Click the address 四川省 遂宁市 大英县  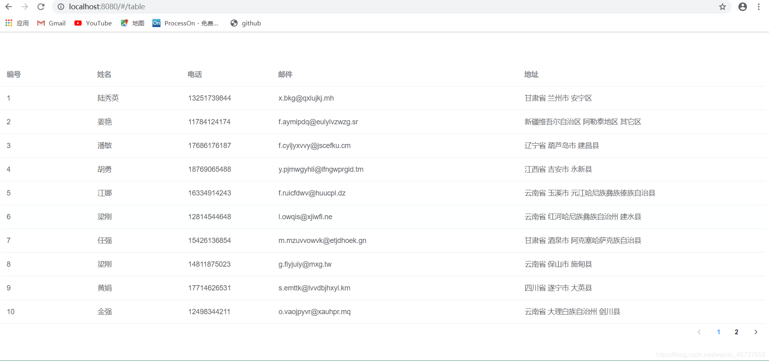point(558,288)
